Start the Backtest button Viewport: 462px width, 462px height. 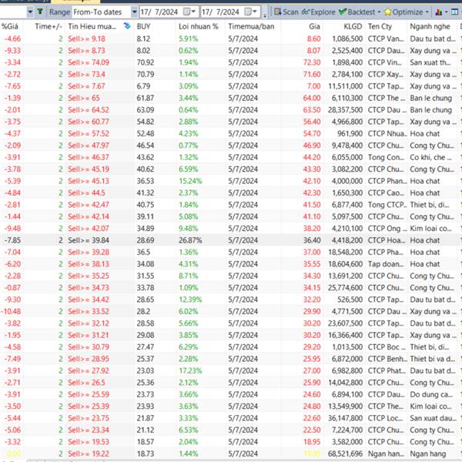[x=357, y=12]
